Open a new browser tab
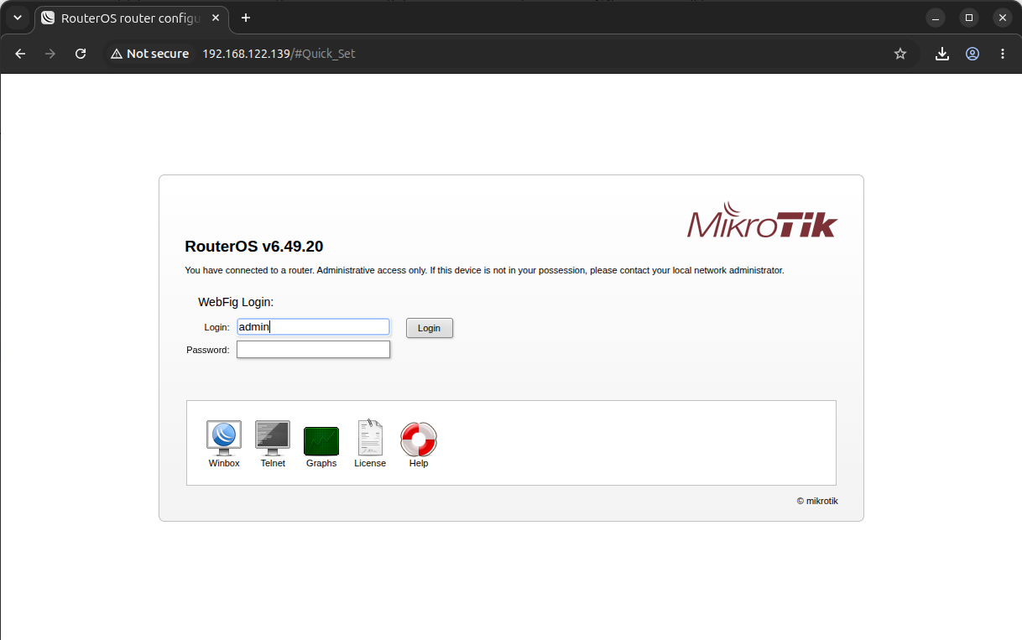The width and height of the screenshot is (1022, 640). pyautogui.click(x=246, y=18)
